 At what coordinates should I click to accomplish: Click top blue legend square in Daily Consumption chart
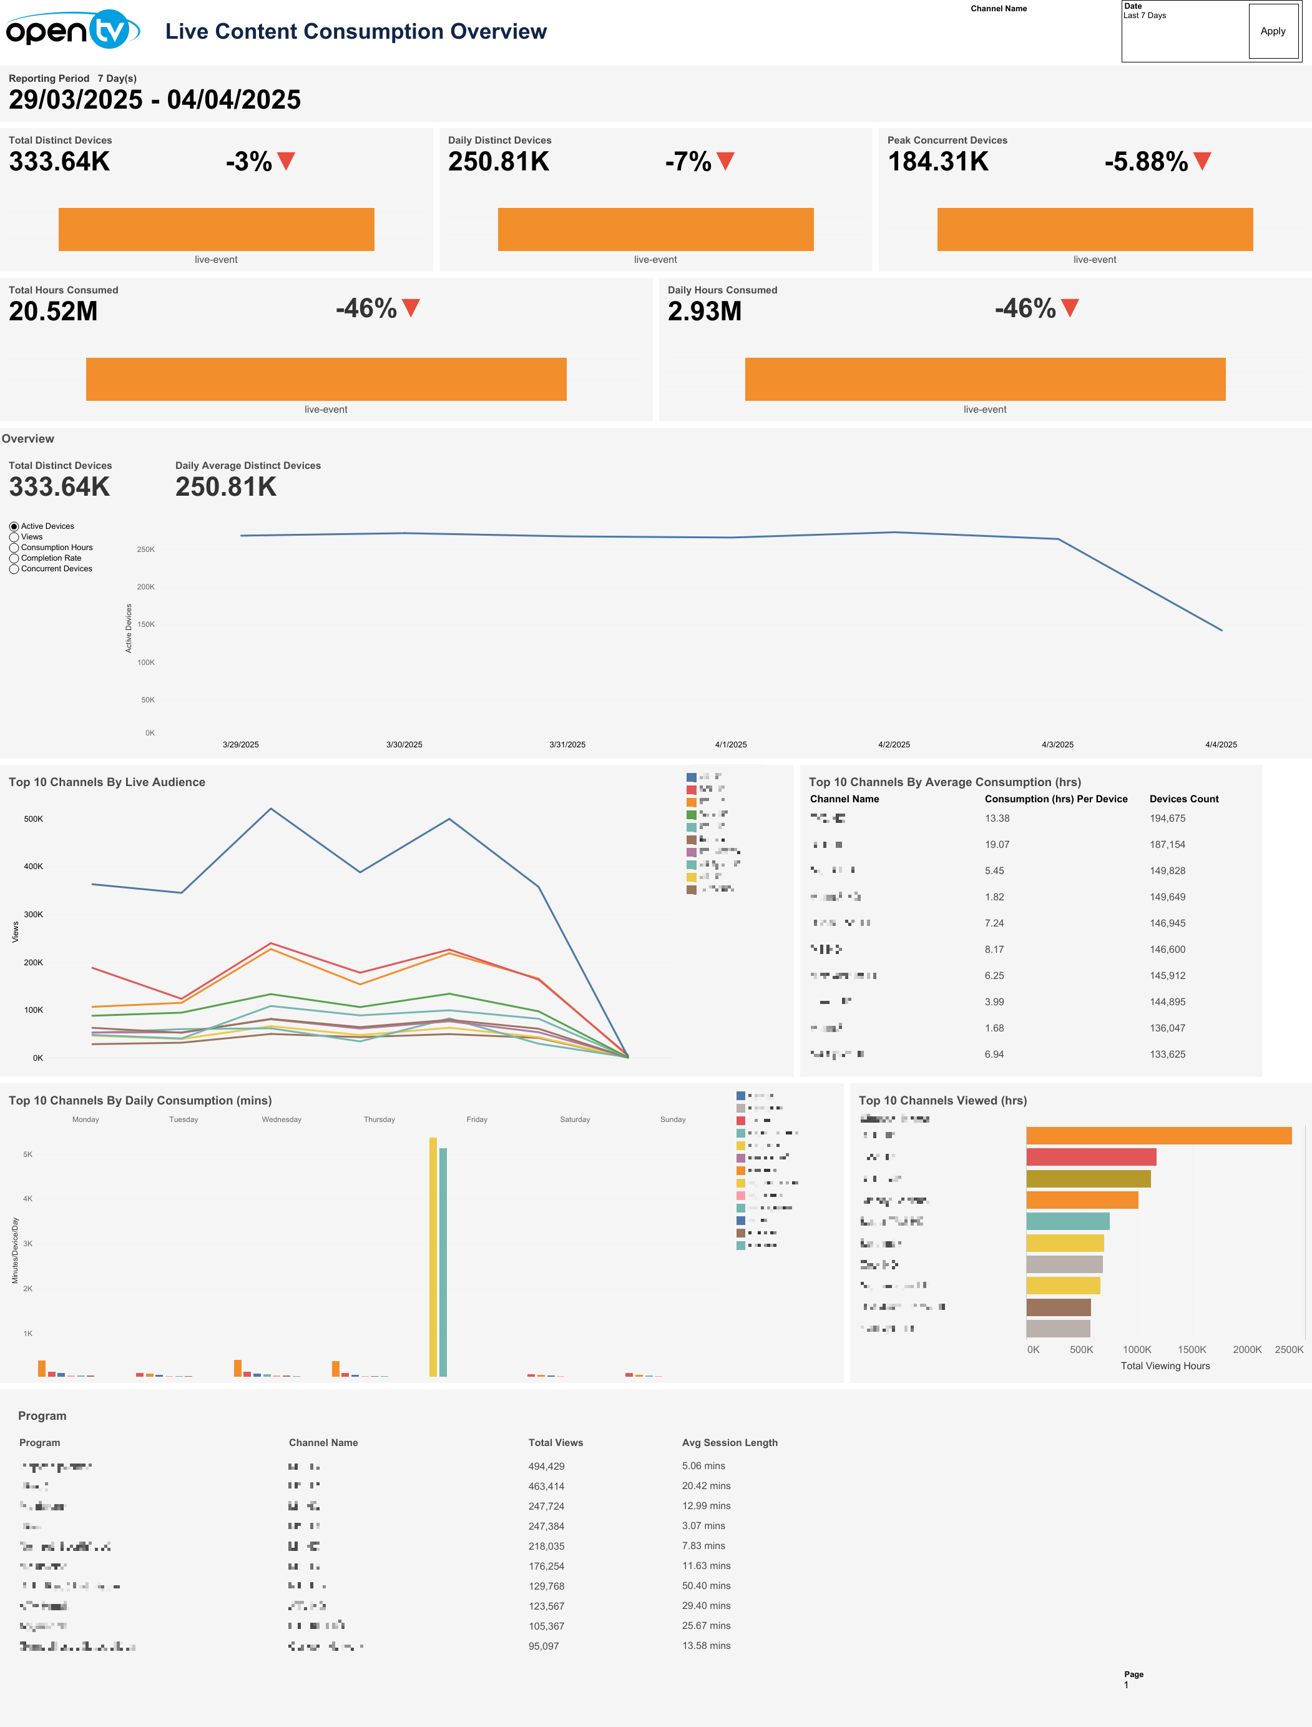pos(740,1096)
